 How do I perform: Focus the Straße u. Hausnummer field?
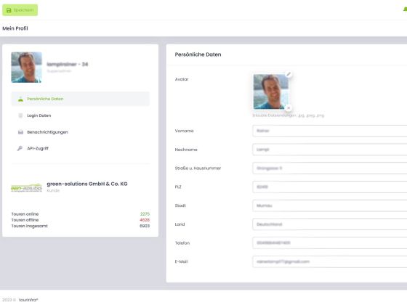coord(330,168)
